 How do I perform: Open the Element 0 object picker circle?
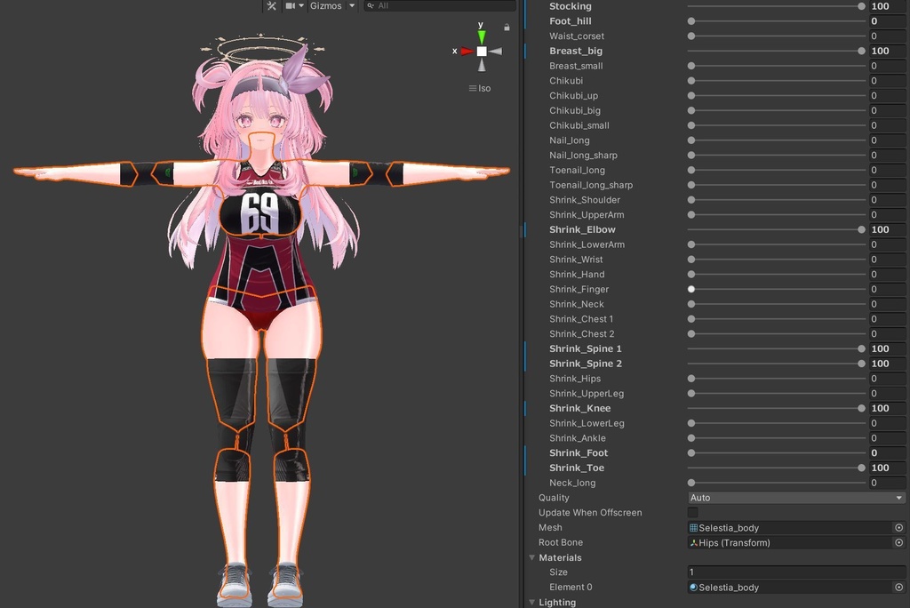tap(899, 587)
